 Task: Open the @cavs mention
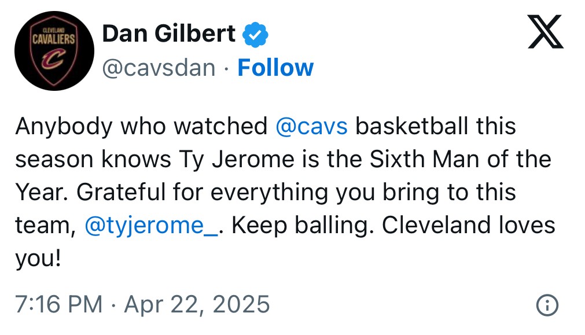pyautogui.click(x=311, y=126)
